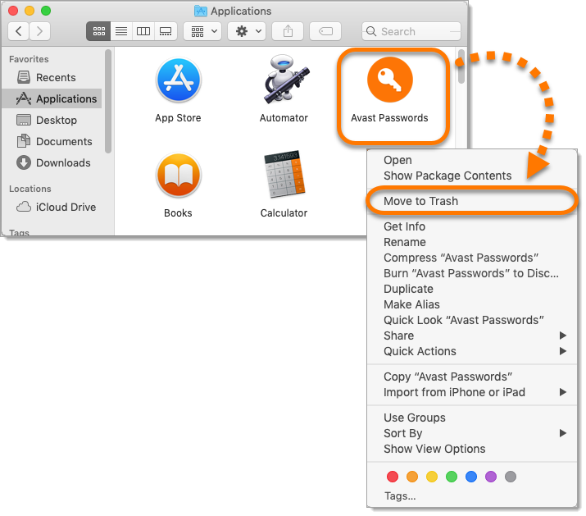Open the App Store application icon
Viewport: 586px width, 516px height.
179,80
